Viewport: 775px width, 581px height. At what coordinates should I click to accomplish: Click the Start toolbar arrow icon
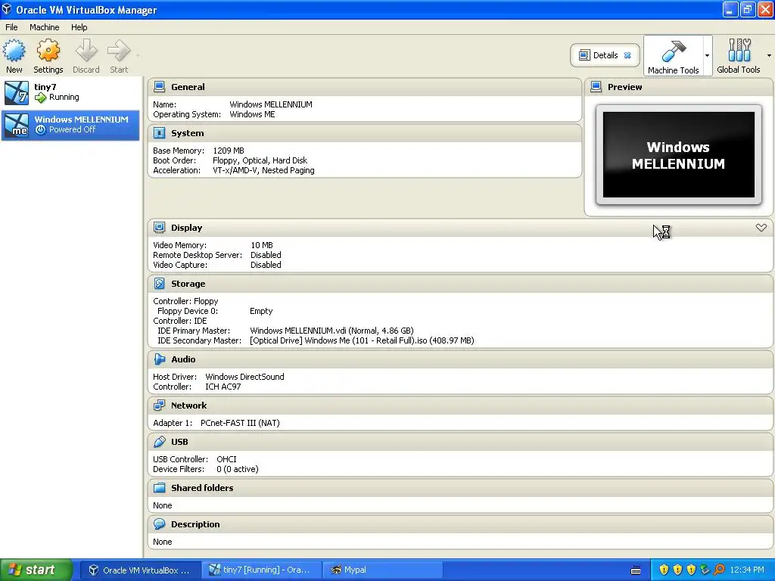coord(119,51)
